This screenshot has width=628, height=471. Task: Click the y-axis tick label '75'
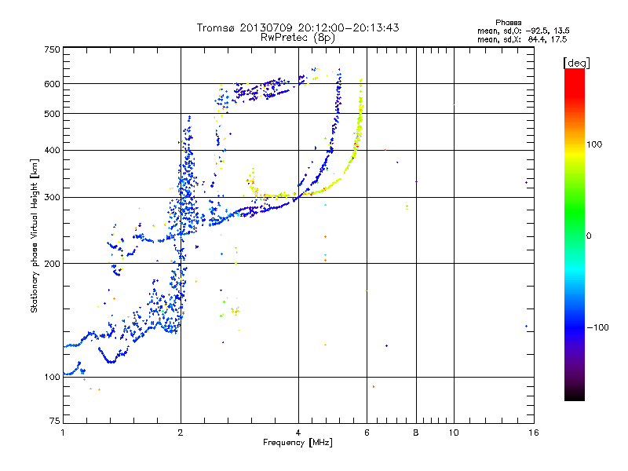pos(55,421)
